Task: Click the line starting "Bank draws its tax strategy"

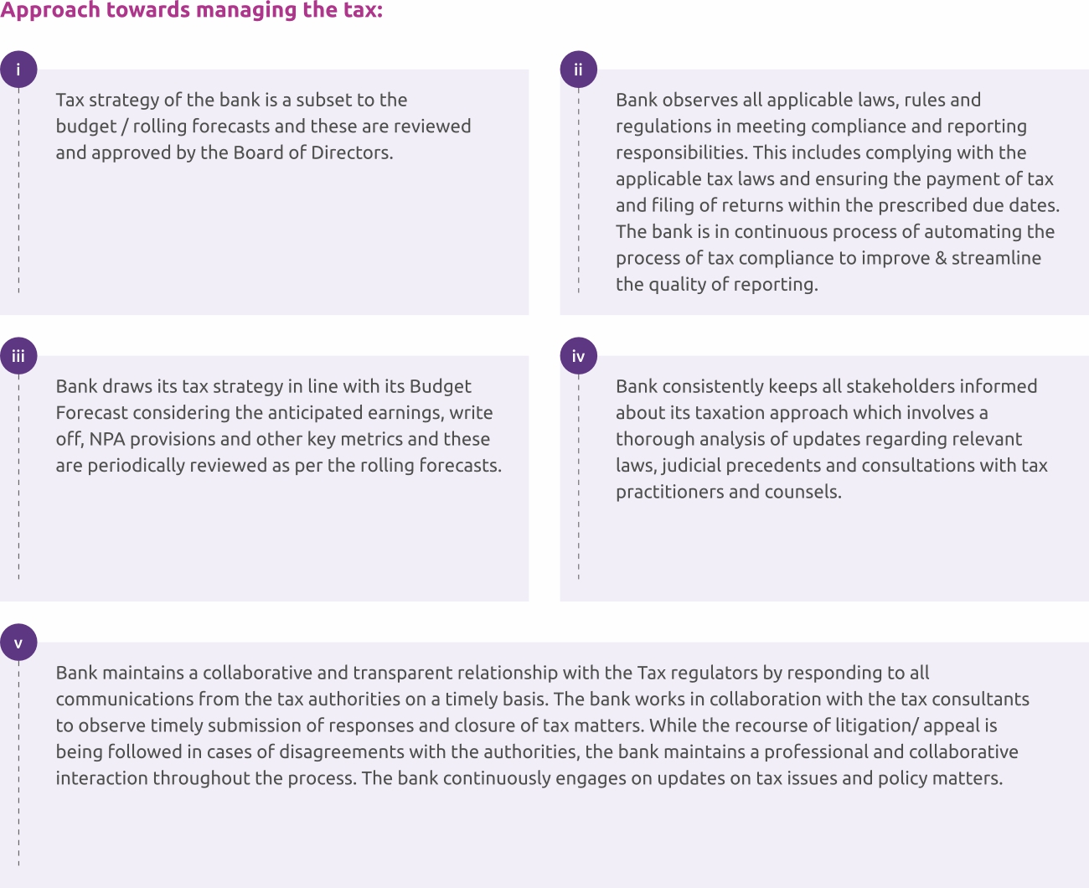Action: pyautogui.click(x=263, y=386)
